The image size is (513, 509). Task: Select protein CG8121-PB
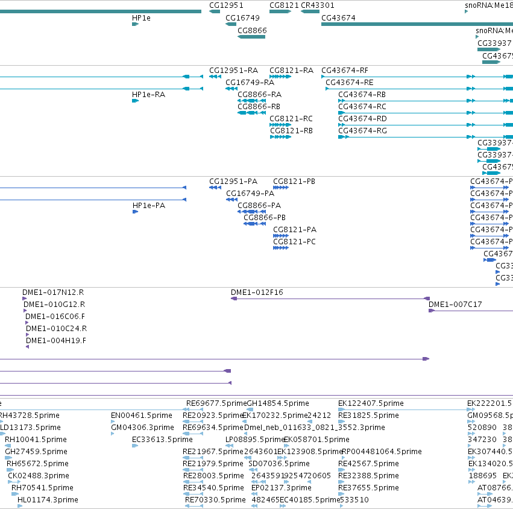point(294,182)
